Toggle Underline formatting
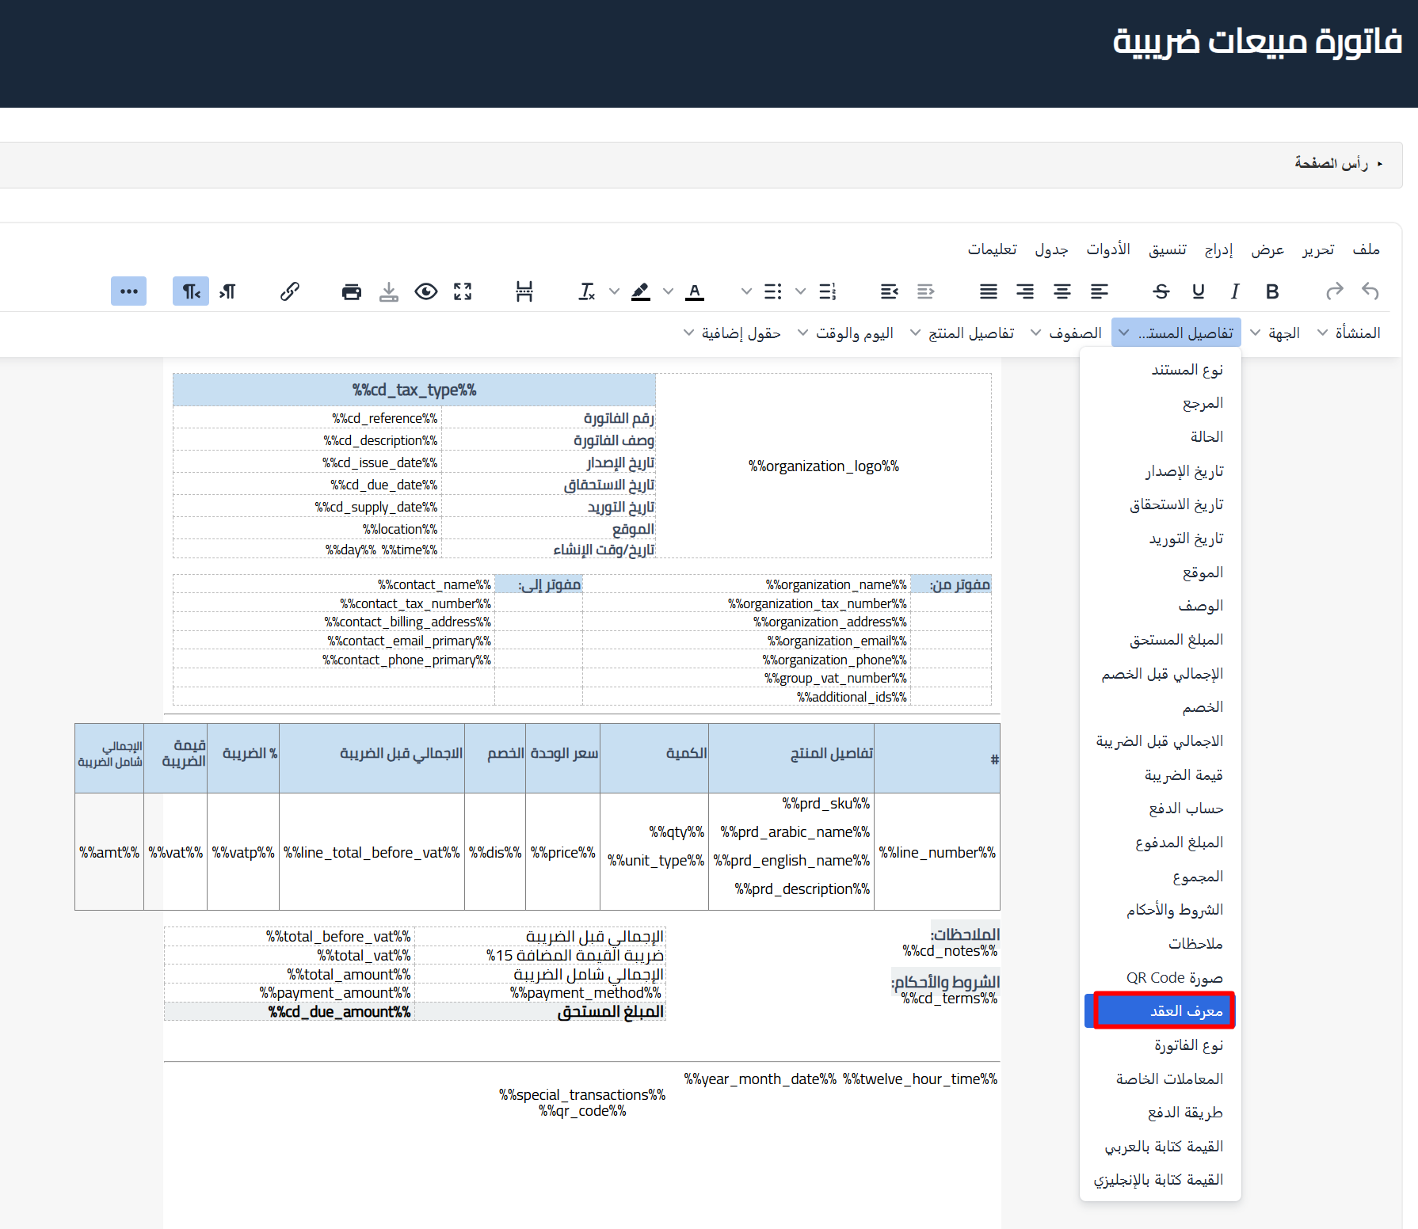Viewport: 1418px width, 1229px height. (1198, 291)
